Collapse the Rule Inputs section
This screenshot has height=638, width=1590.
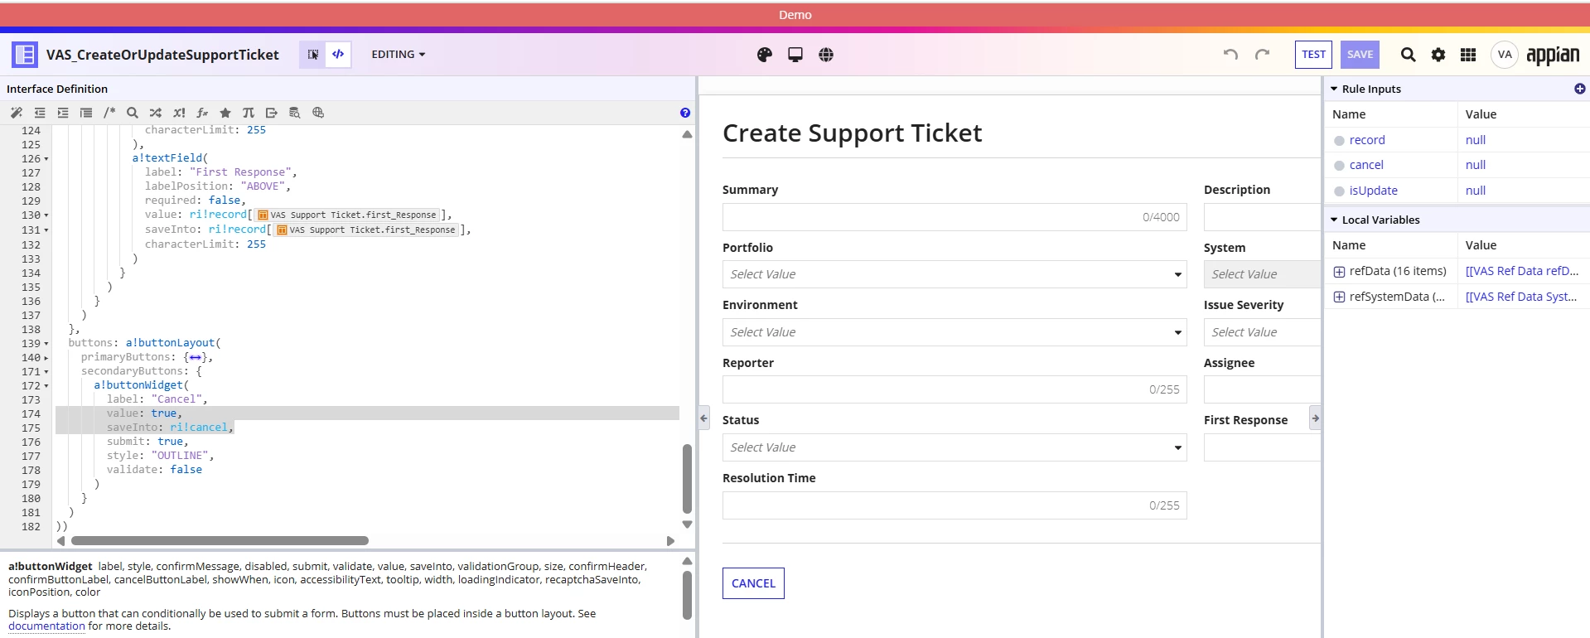point(1334,89)
